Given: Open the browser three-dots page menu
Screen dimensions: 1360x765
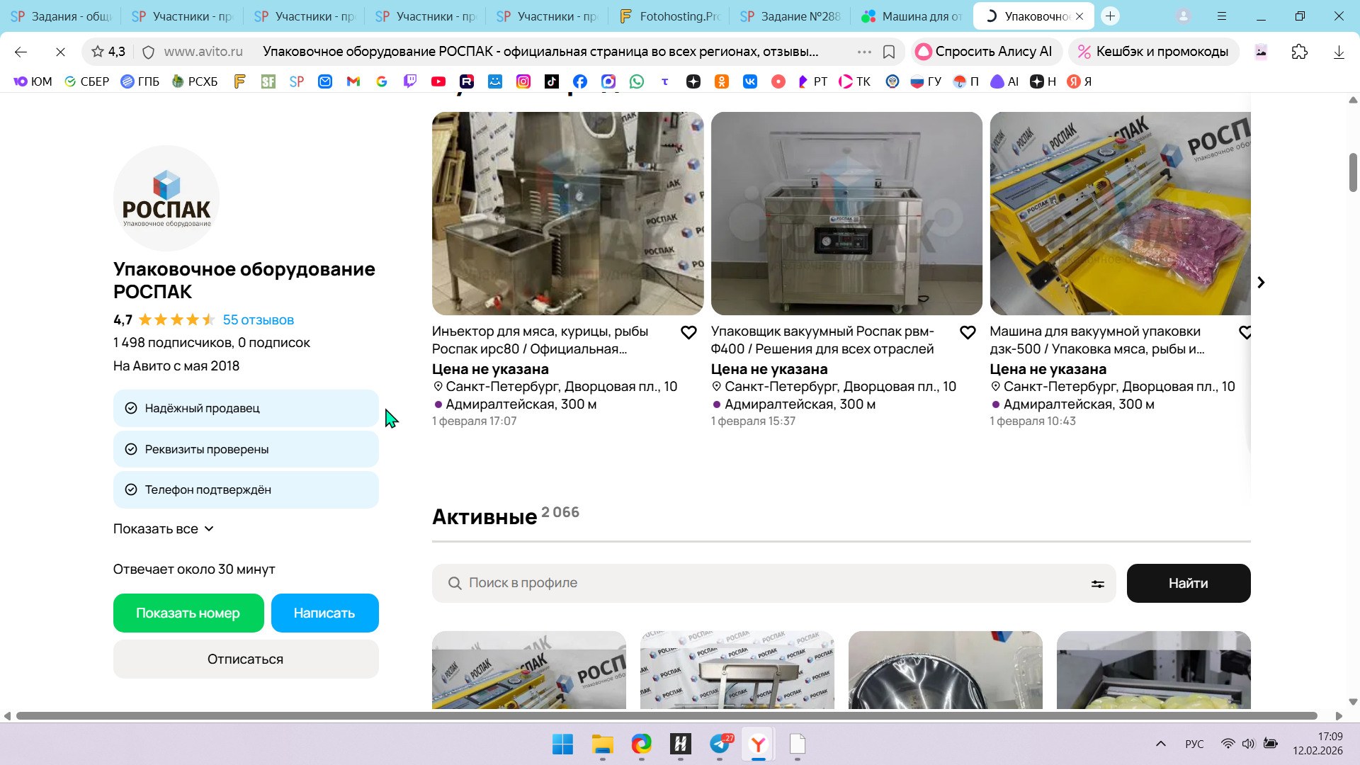Looking at the screenshot, I should click(x=864, y=52).
